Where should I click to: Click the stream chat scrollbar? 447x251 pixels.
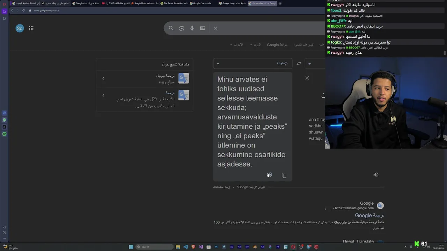(x=445, y=53)
